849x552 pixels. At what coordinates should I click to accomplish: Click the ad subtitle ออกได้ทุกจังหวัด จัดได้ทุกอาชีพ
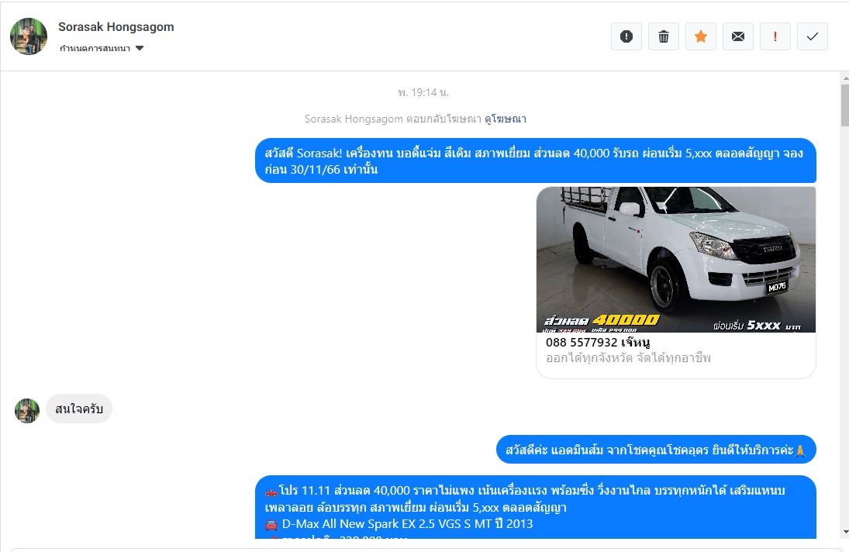coord(628,357)
